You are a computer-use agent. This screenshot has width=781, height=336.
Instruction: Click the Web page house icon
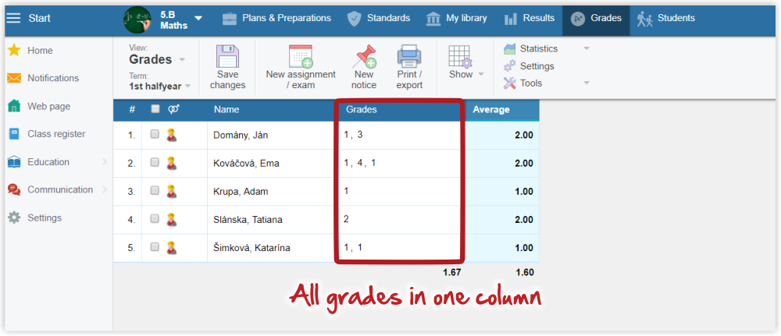(x=14, y=106)
